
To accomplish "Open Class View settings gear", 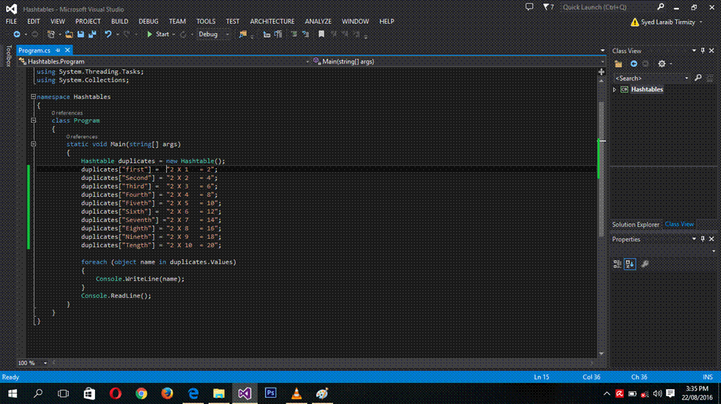I will [x=662, y=64].
